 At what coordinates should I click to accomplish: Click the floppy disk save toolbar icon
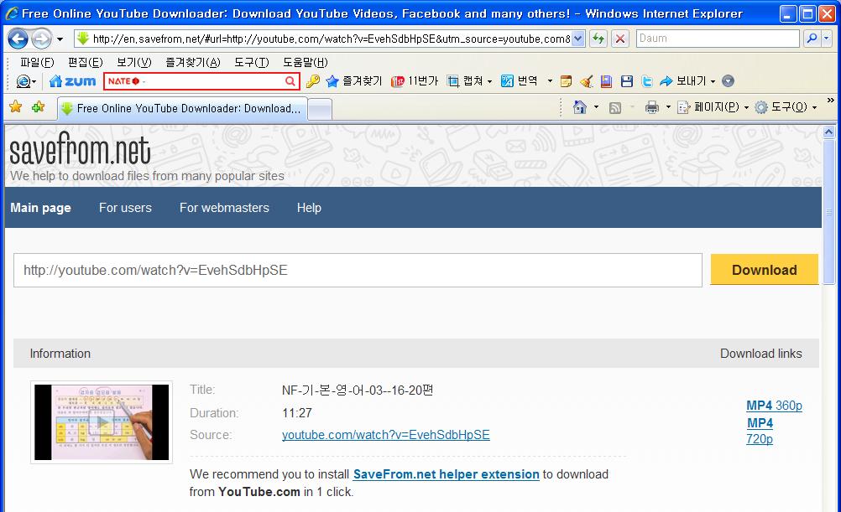click(626, 81)
